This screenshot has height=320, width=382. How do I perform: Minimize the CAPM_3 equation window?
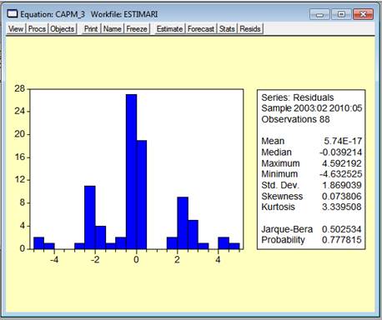[319, 14]
